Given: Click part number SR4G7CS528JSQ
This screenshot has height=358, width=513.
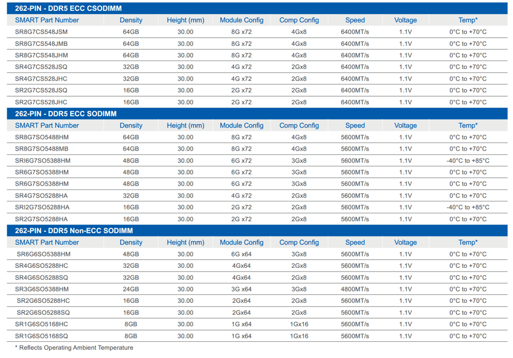Looking at the screenshot, I should coord(42,67).
